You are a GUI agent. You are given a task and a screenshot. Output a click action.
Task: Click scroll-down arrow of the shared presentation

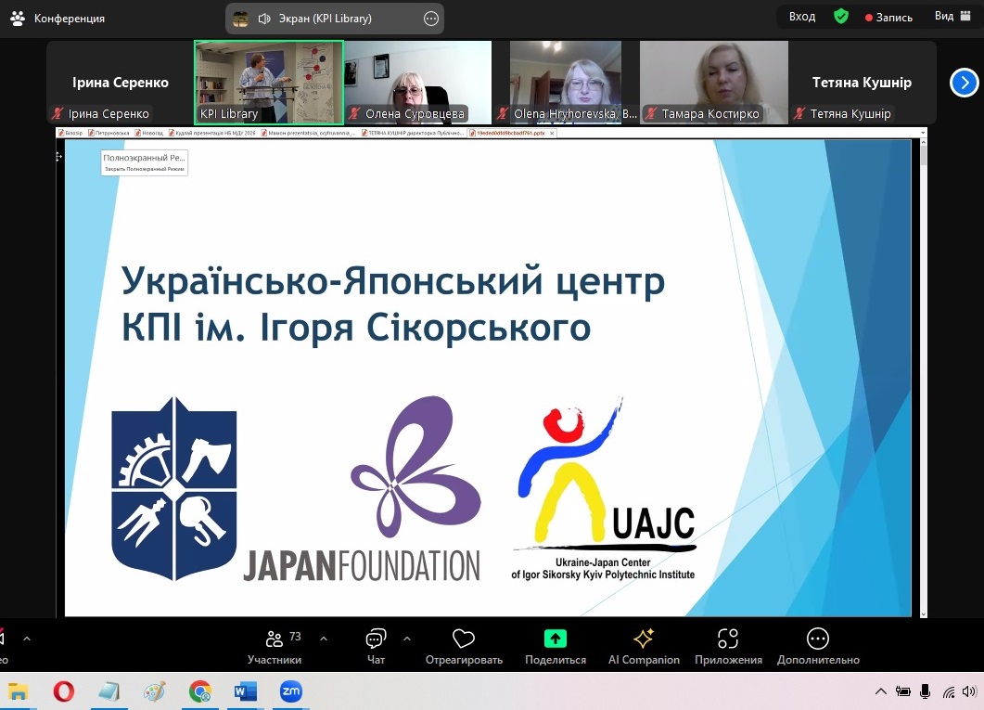(923, 614)
